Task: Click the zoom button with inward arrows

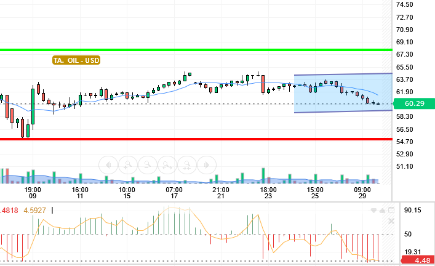Action: (187, 165)
